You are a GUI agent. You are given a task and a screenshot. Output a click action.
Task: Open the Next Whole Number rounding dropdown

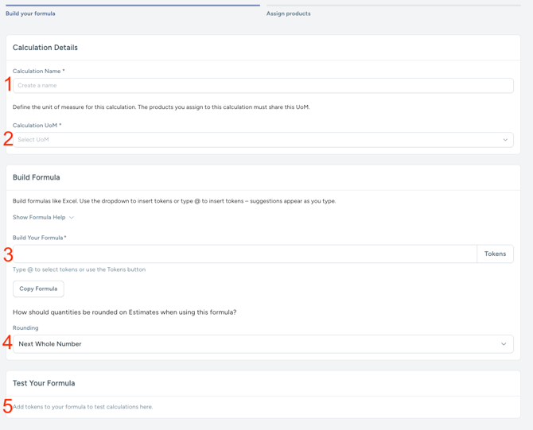tap(263, 344)
